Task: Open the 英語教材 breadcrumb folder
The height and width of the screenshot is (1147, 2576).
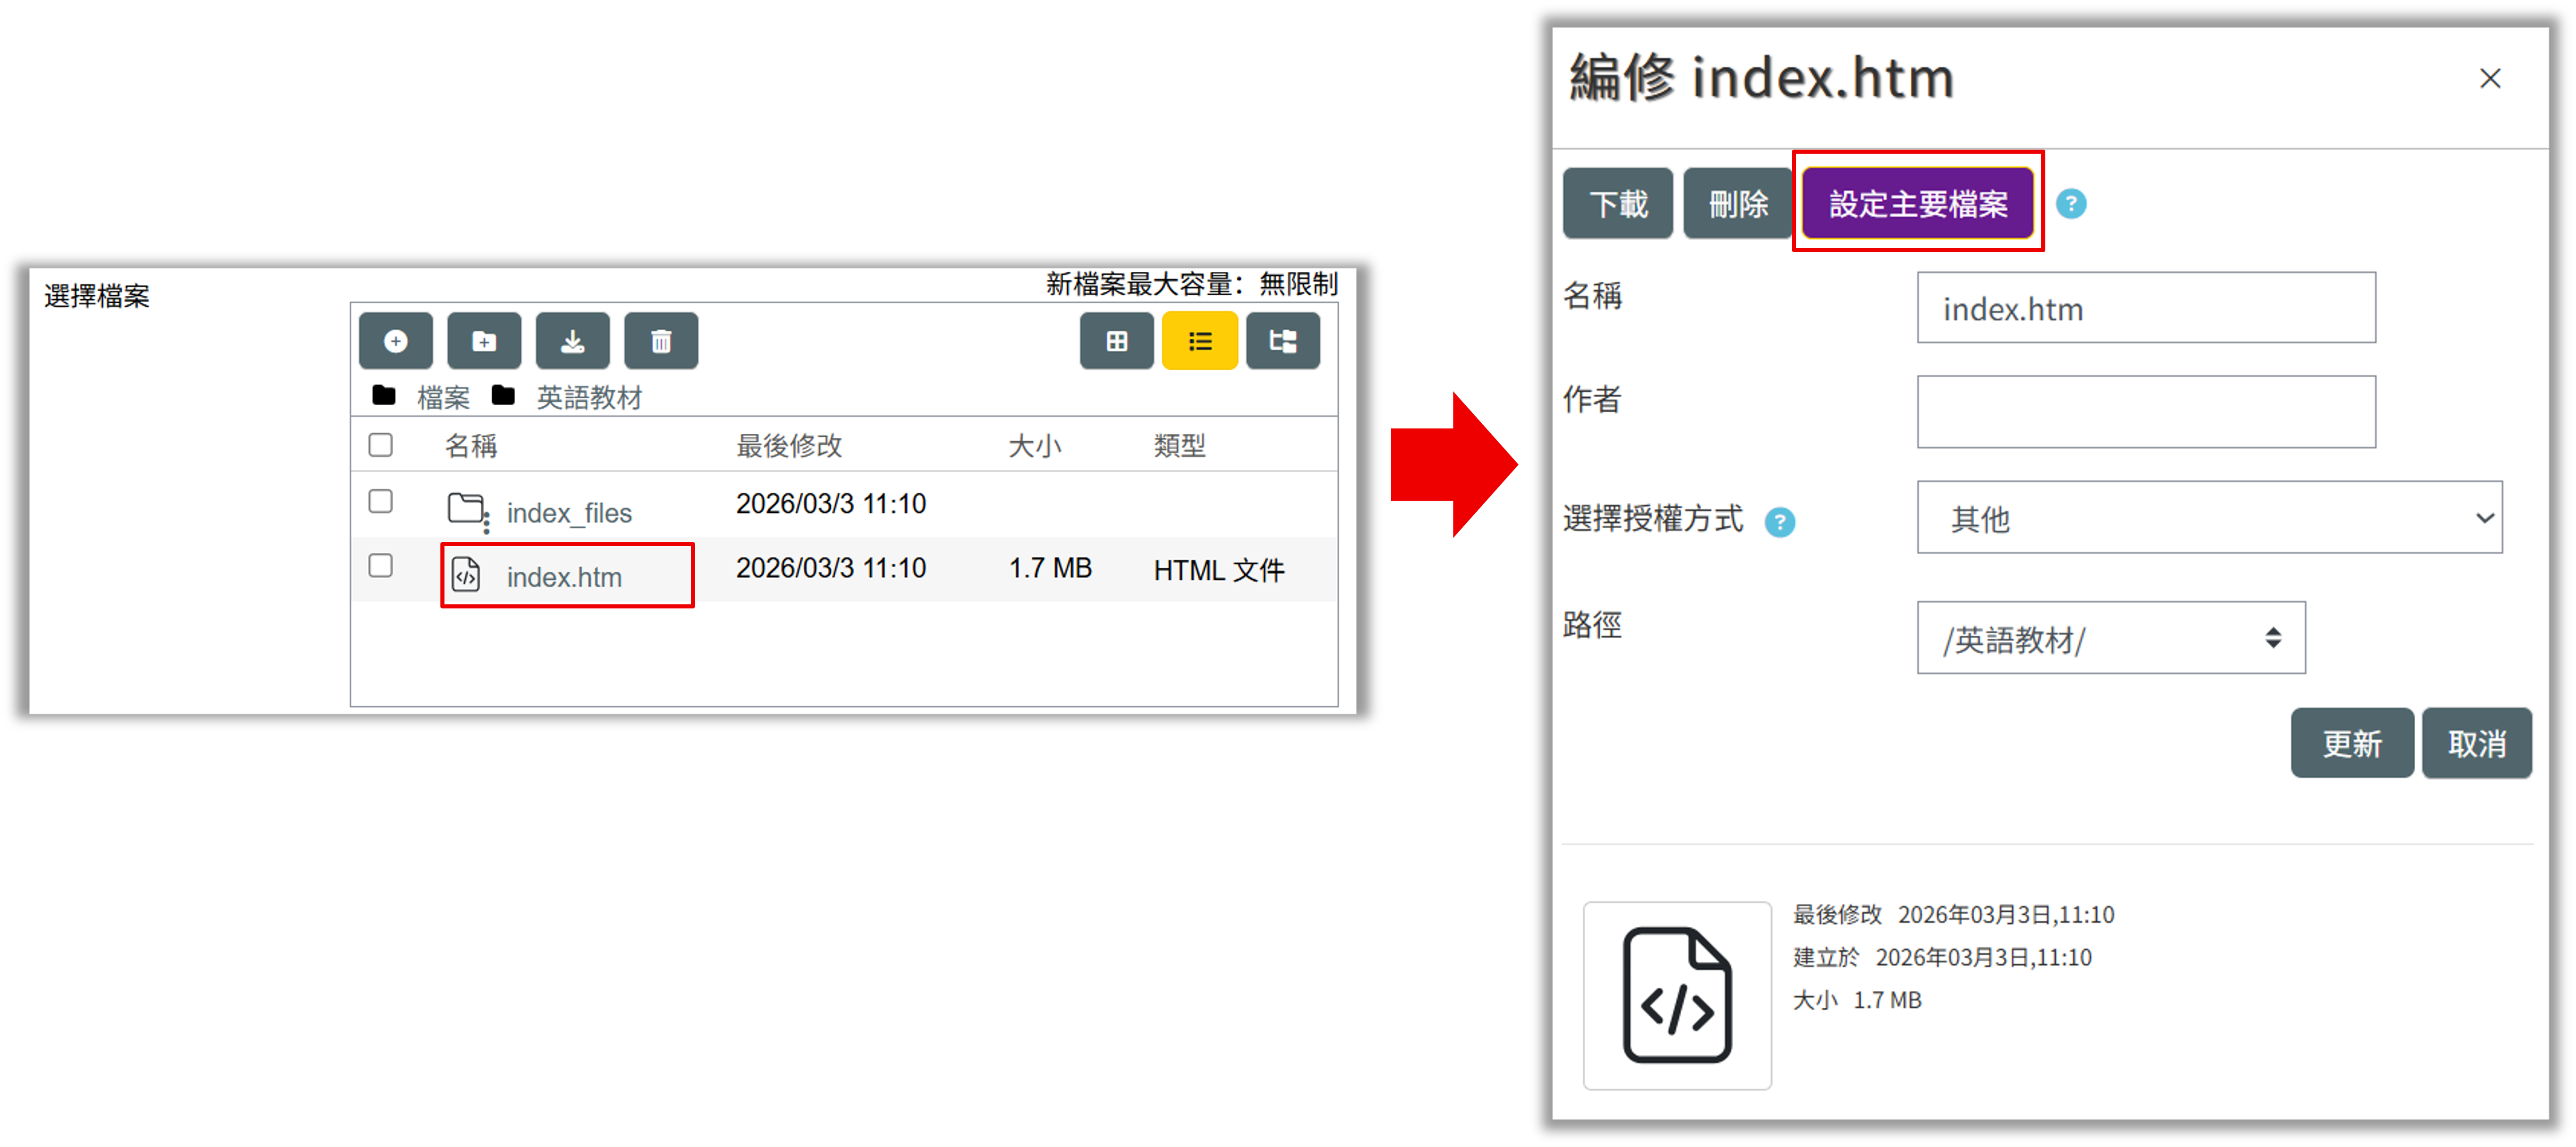Action: click(x=588, y=397)
